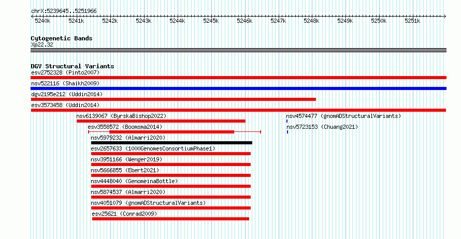Select the red nsv4448040 variant bar

click(x=171, y=186)
